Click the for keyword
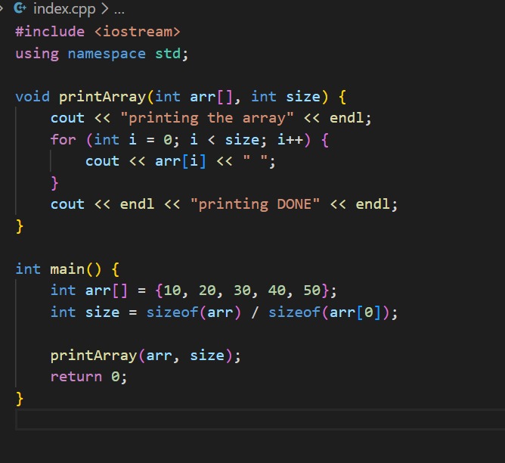The image size is (505, 463). [64, 139]
